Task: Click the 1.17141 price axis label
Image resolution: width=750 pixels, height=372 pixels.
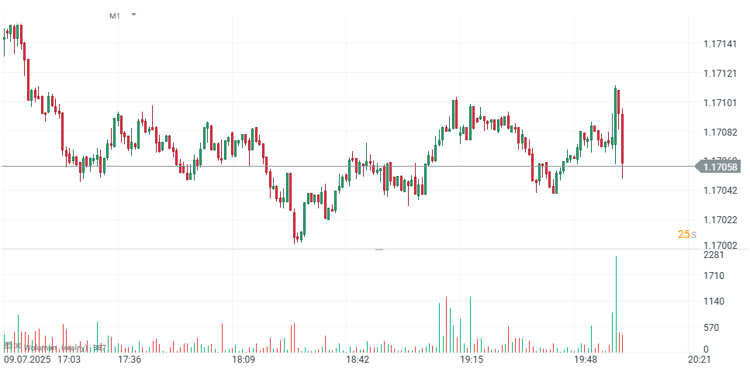Action: pos(720,44)
